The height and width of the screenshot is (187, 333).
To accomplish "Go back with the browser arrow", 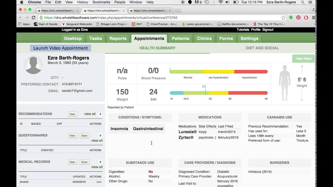I will coord(20,18).
